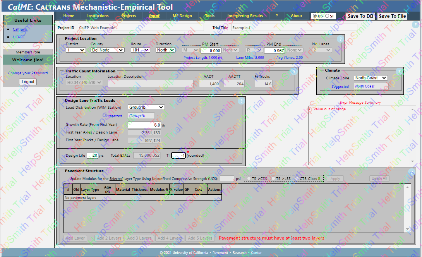Open About menu
Viewport: 422px width, 257px height.
pos(296,16)
